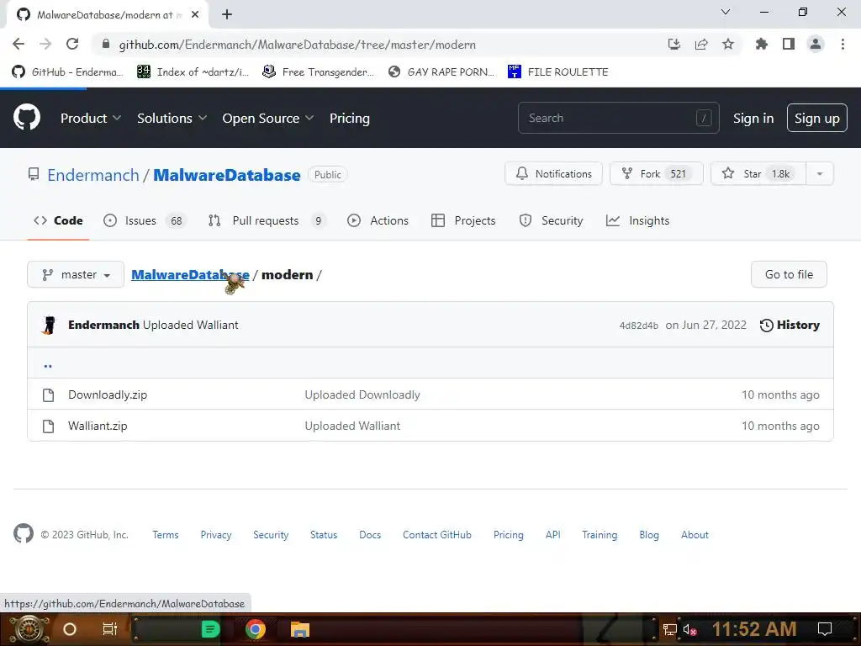The height and width of the screenshot is (646, 861).
Task: Open Task View in taskbar
Action: pyautogui.click(x=110, y=628)
